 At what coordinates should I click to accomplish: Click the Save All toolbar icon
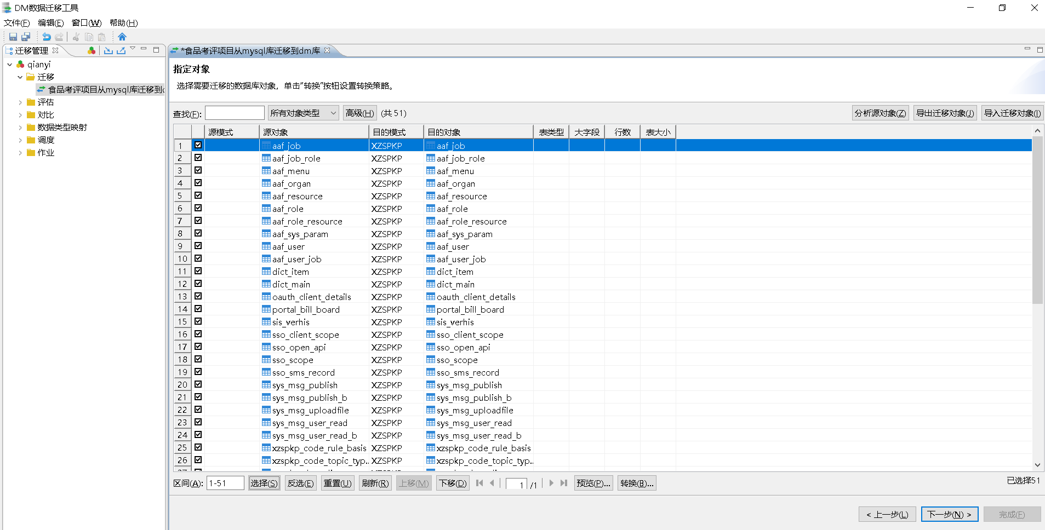pos(26,37)
